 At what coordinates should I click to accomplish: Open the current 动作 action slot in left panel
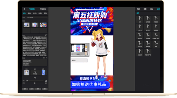click(x=35, y=73)
